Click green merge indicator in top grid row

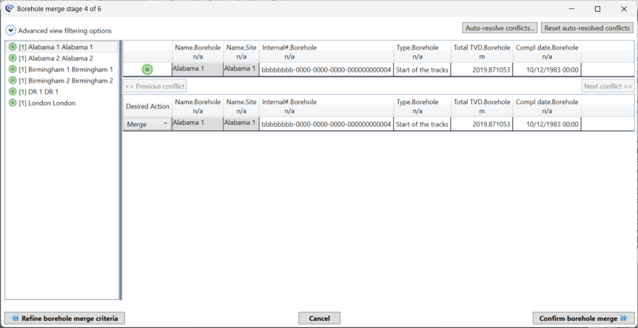point(147,69)
